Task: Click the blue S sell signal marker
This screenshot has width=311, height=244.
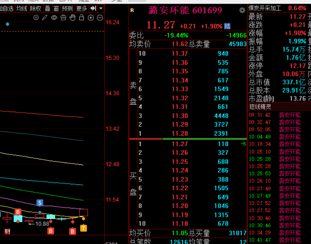Action: point(40,203)
